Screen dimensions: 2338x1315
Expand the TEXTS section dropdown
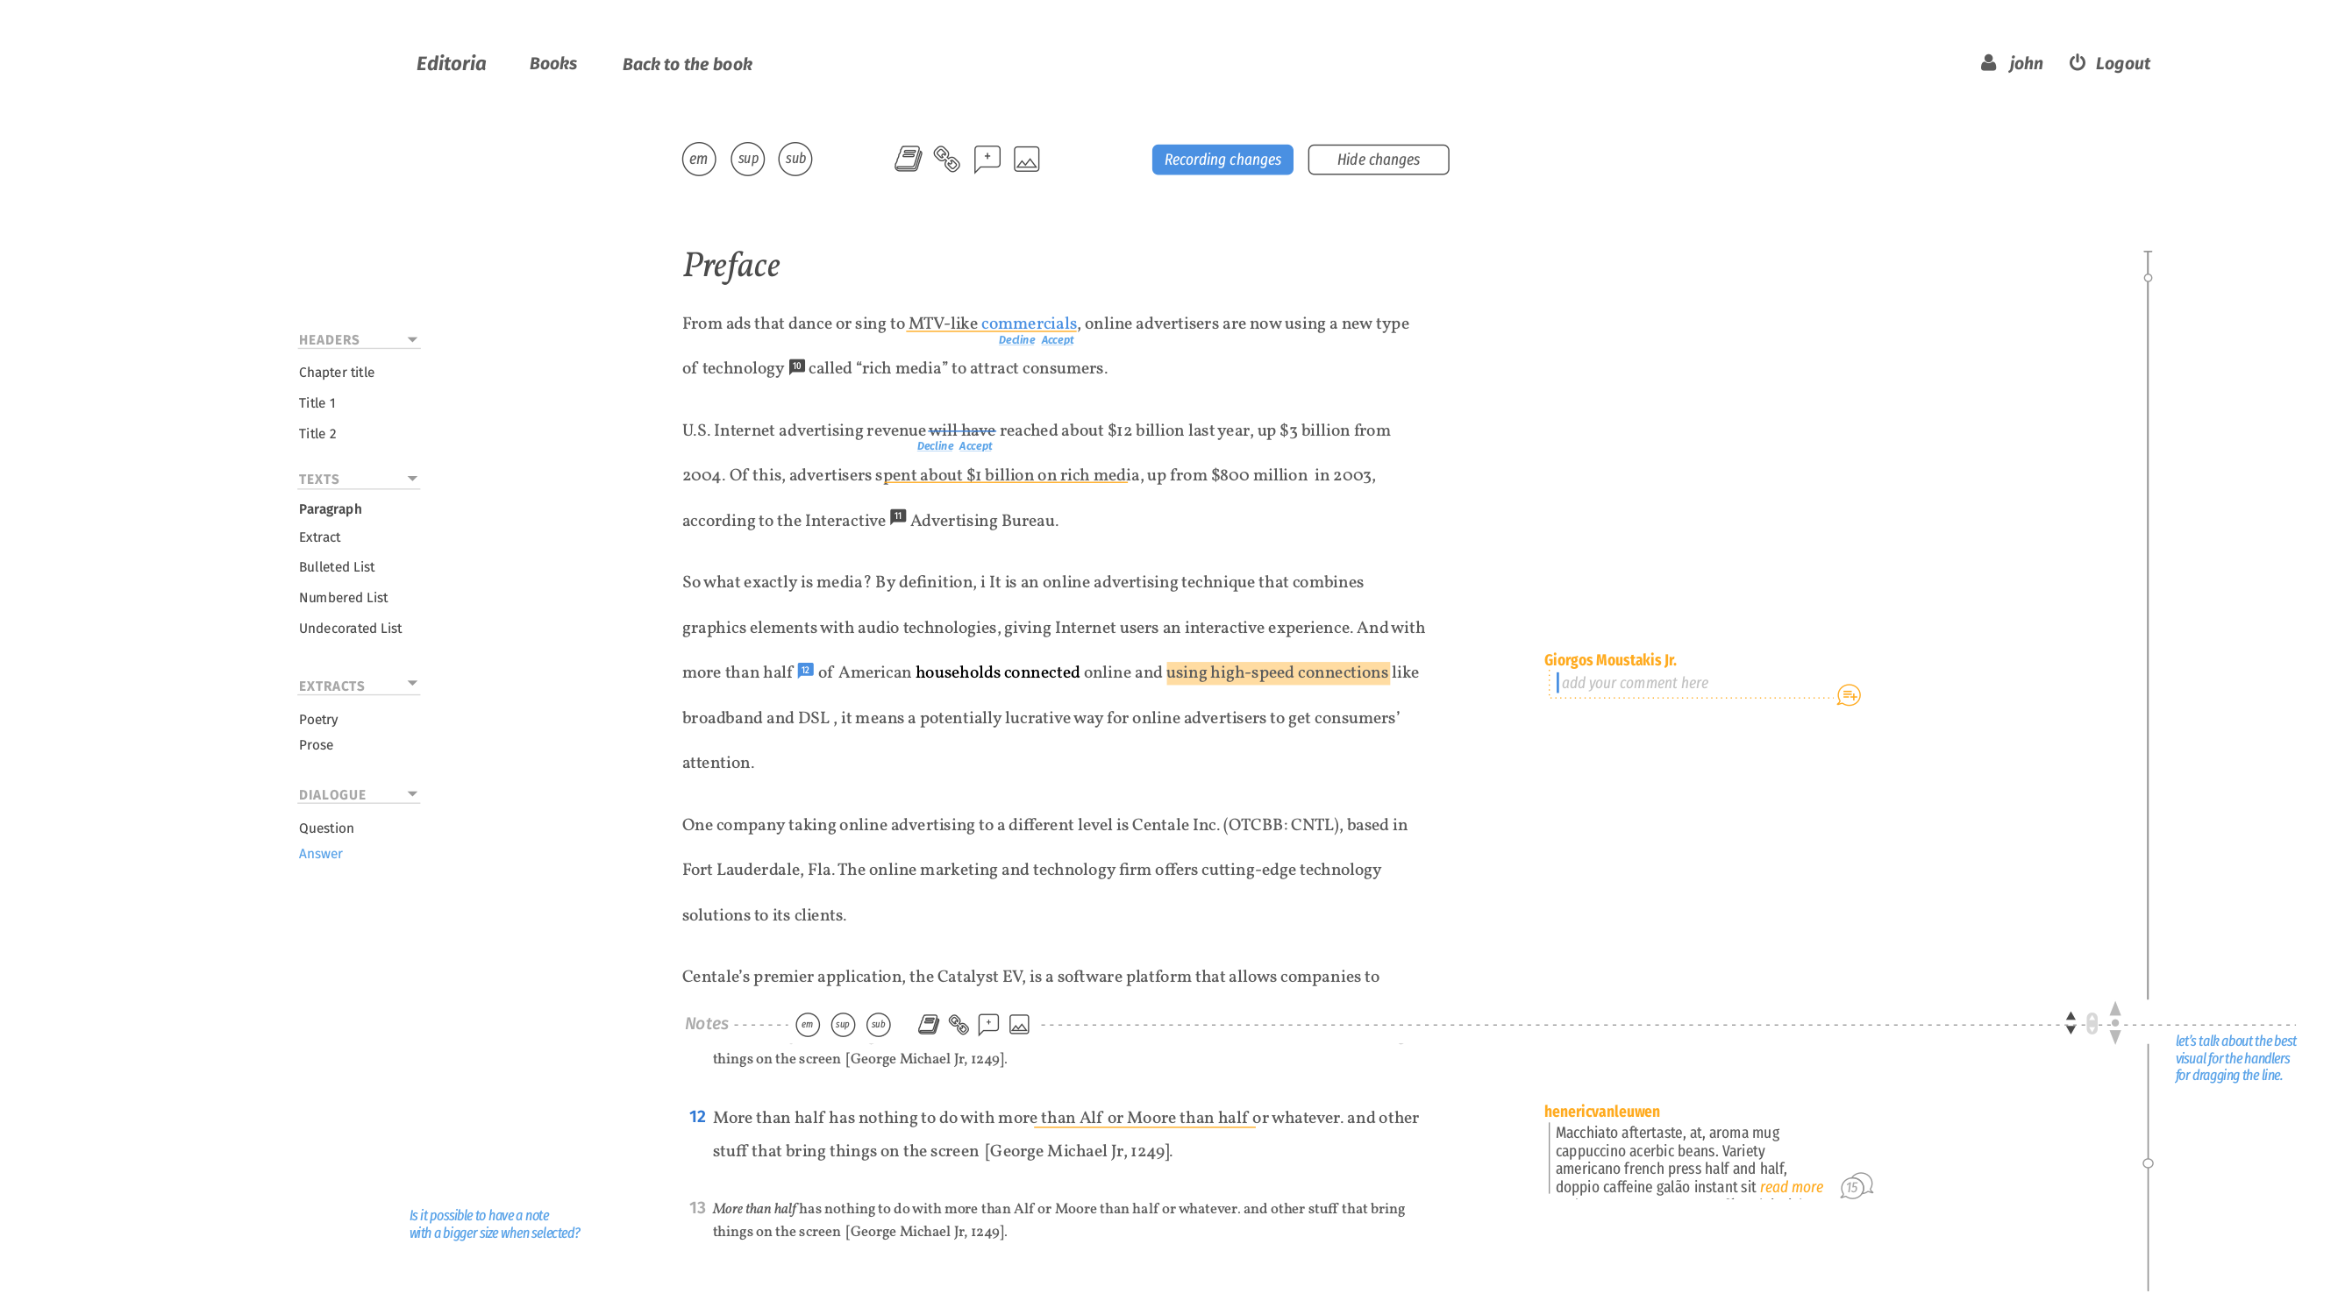coord(411,477)
